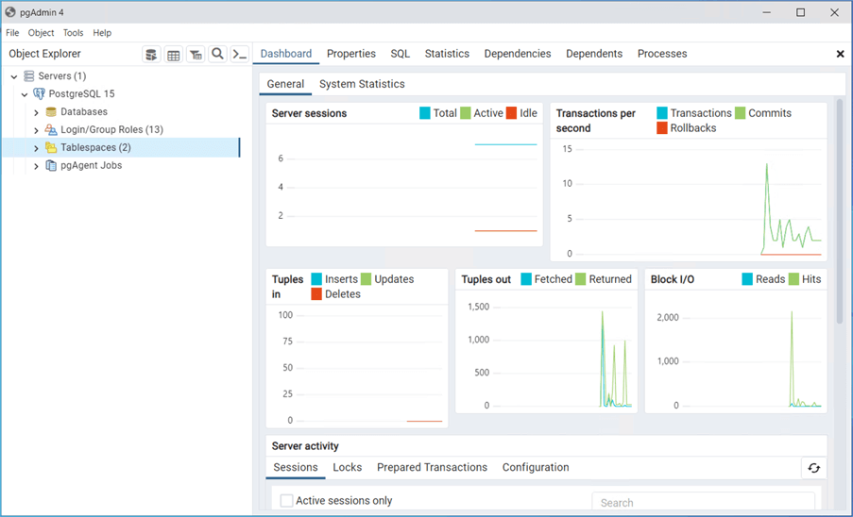Click the Query Tool database icon in Object Explorer toolbar
Viewport: 853px width, 517px height.
pos(151,55)
